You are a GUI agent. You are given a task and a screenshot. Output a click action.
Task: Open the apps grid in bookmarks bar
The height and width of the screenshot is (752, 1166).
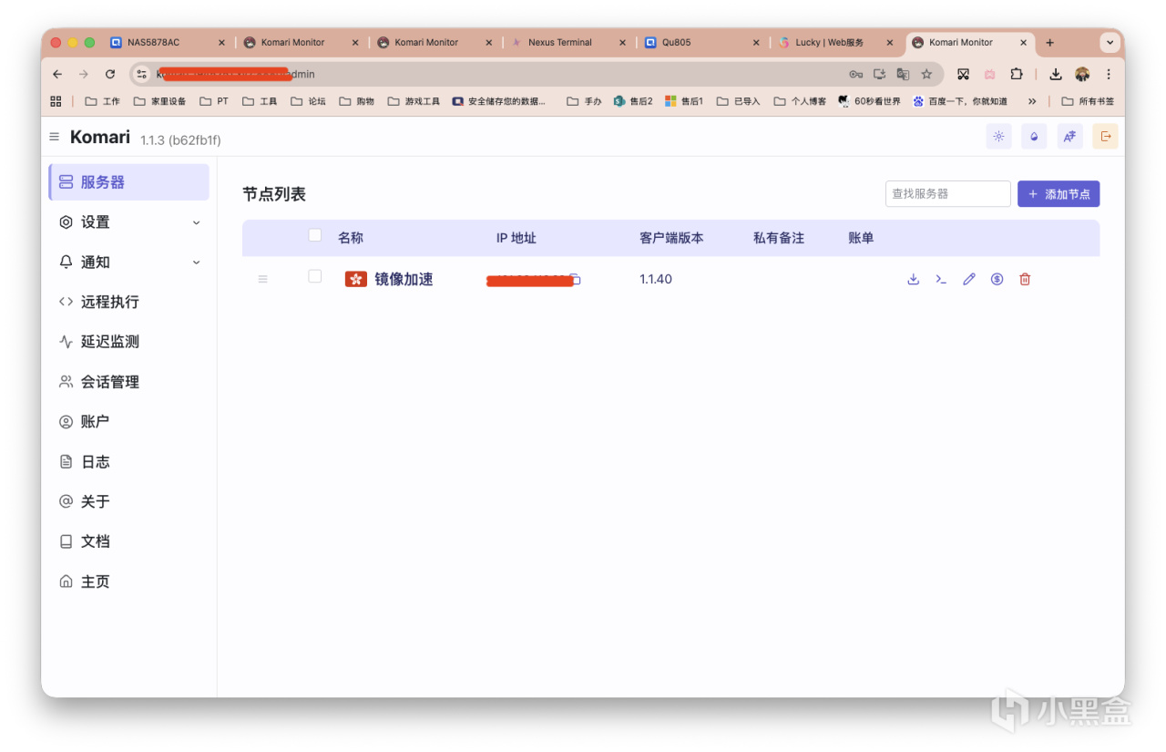56,101
